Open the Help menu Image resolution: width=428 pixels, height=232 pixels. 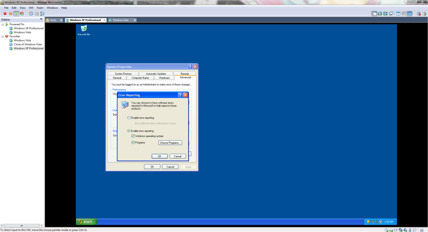[64, 8]
